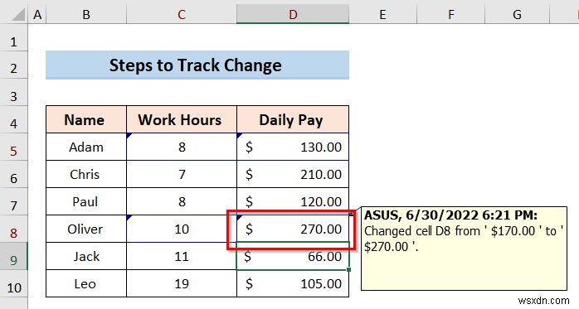The image size is (579, 309).
Task: Select column C header
Action: pyautogui.click(x=182, y=15)
